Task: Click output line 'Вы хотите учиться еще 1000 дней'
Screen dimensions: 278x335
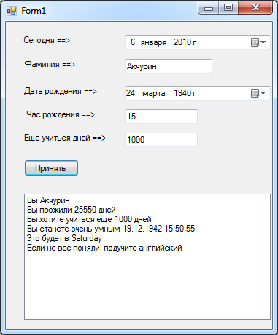Action: [89, 219]
